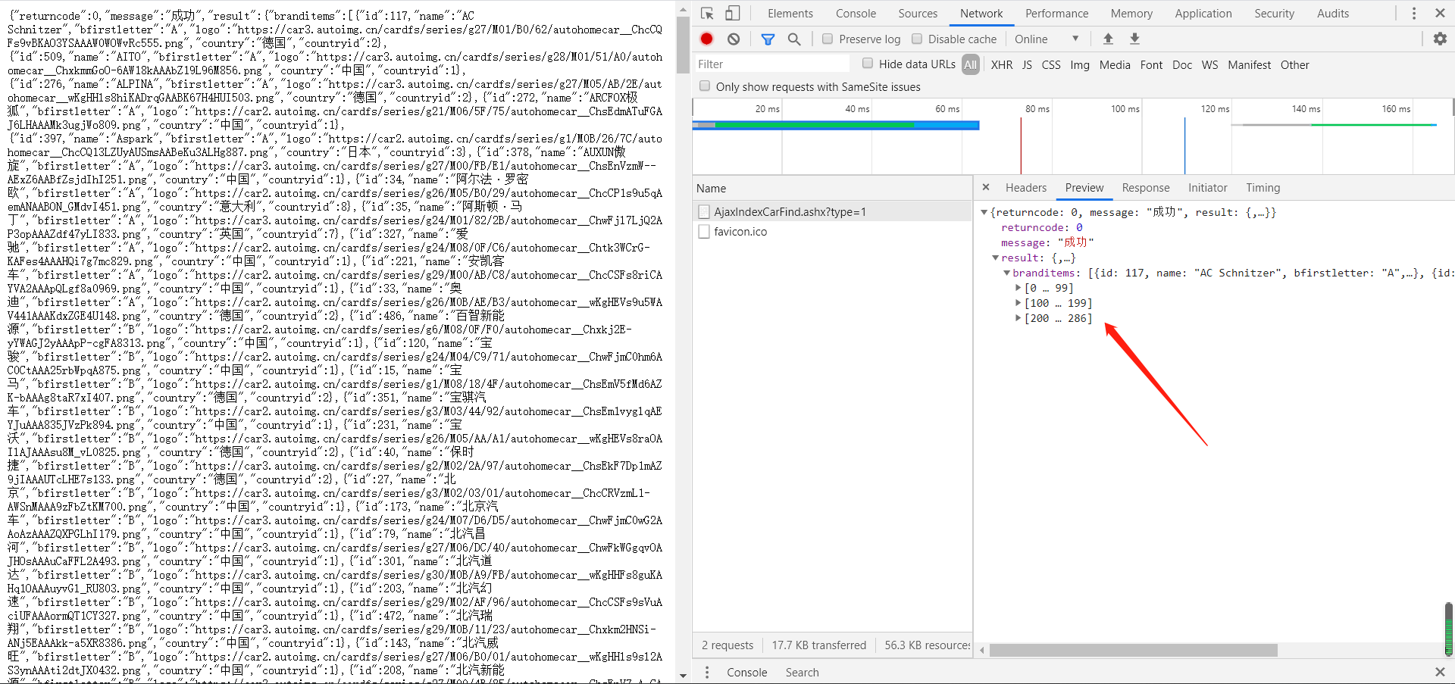Enable Preserve log checkbox
This screenshot has width=1455, height=684.
click(x=828, y=39)
